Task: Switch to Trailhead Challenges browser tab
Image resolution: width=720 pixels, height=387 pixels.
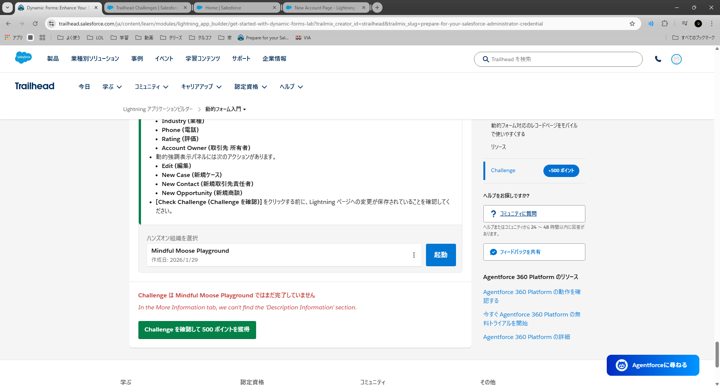Action: pos(147,7)
